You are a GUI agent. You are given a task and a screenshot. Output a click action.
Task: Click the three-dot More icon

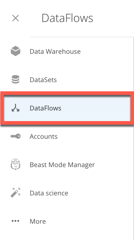click(x=16, y=221)
